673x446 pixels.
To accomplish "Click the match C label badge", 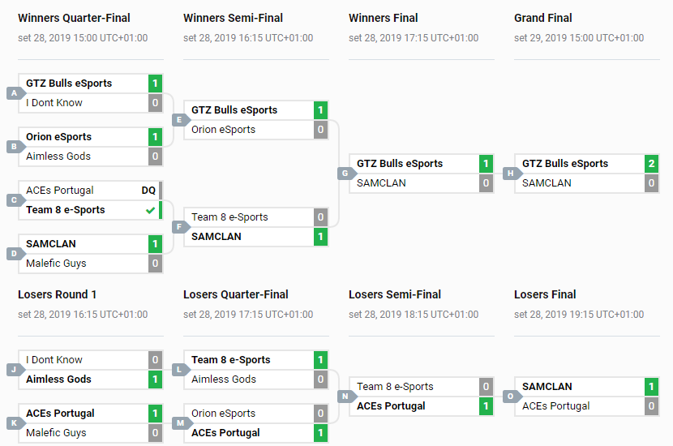I will coord(13,200).
